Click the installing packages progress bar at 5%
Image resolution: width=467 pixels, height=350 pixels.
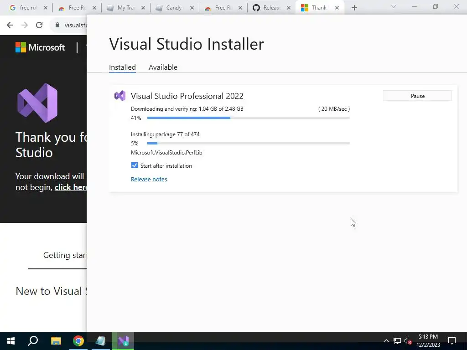(x=248, y=144)
